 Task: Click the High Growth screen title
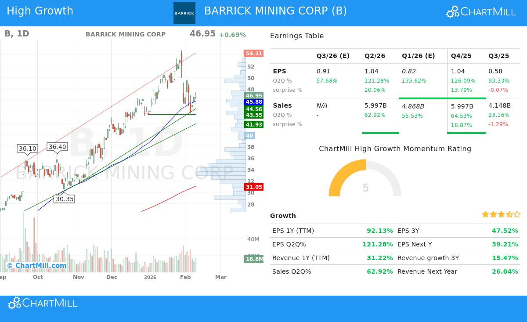coord(40,11)
